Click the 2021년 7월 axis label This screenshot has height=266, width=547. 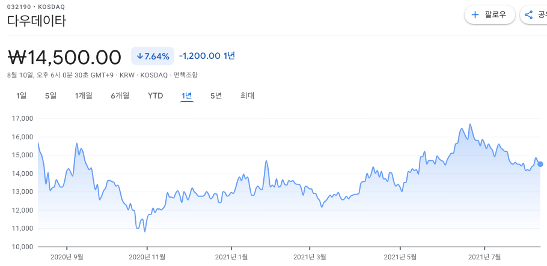pyautogui.click(x=484, y=257)
